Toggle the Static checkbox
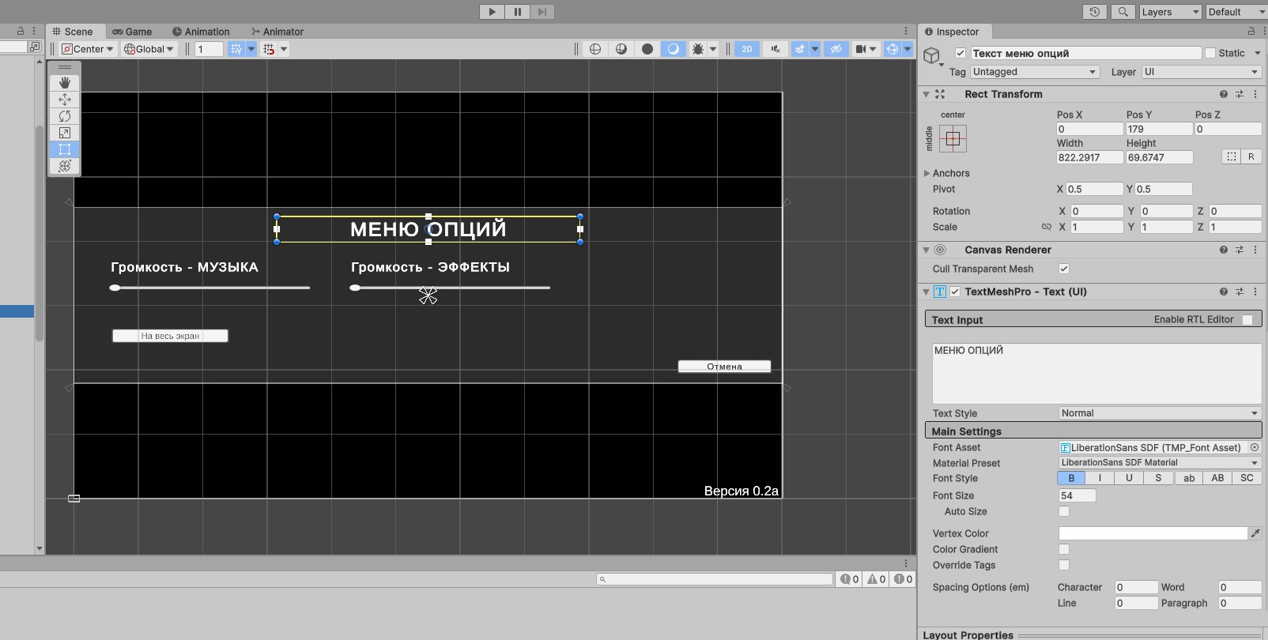 pos(1210,53)
